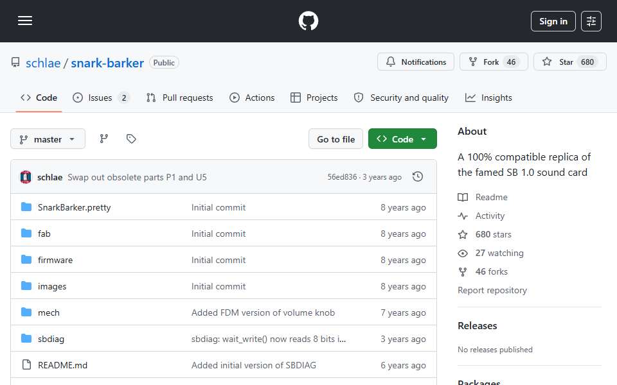
Task: Open 'Added initial version of SBDIAG' commit
Action: (x=253, y=365)
